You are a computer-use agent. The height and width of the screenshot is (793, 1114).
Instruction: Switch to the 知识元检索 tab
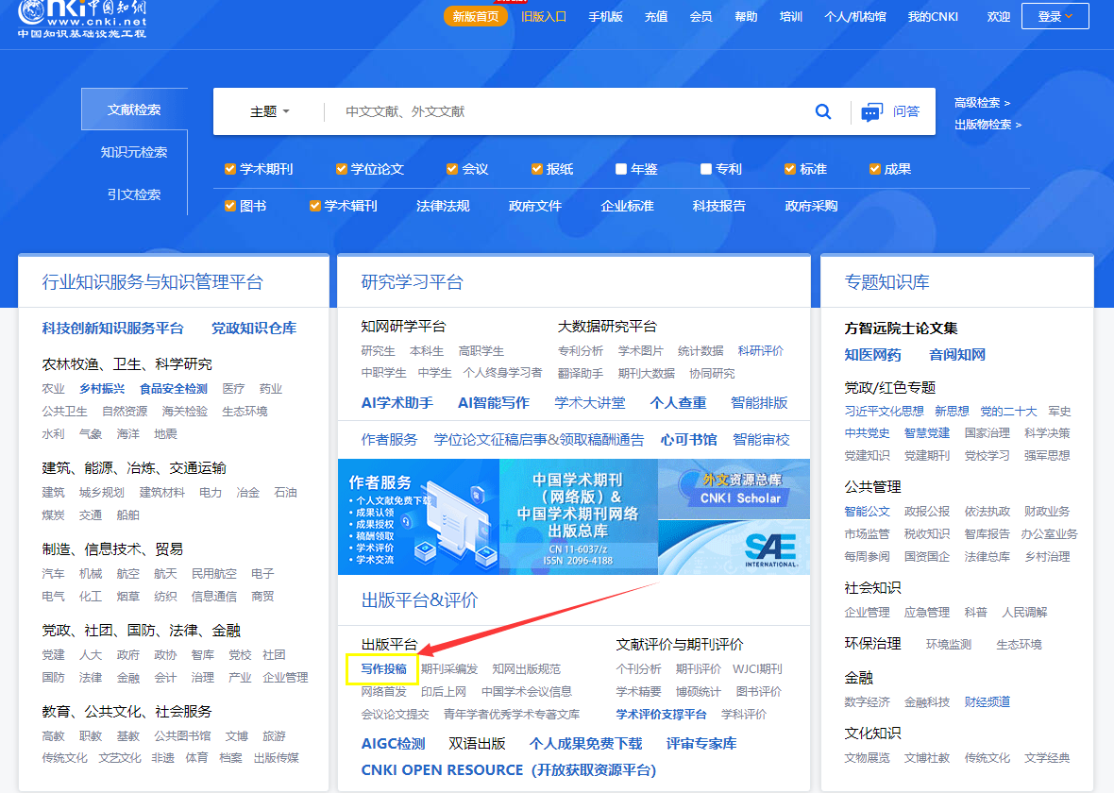tap(134, 152)
